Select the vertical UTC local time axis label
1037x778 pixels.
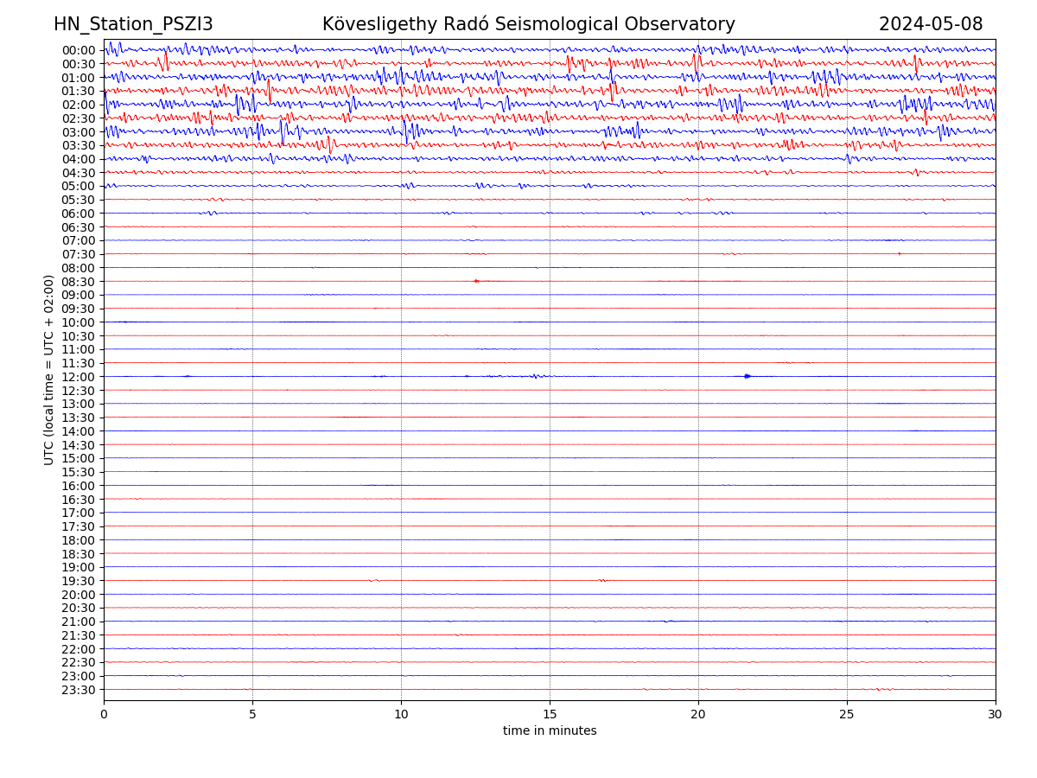(50, 370)
